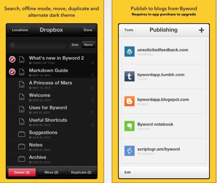
Task: Select scriptogr.am/byword account
Action: tap(164, 151)
